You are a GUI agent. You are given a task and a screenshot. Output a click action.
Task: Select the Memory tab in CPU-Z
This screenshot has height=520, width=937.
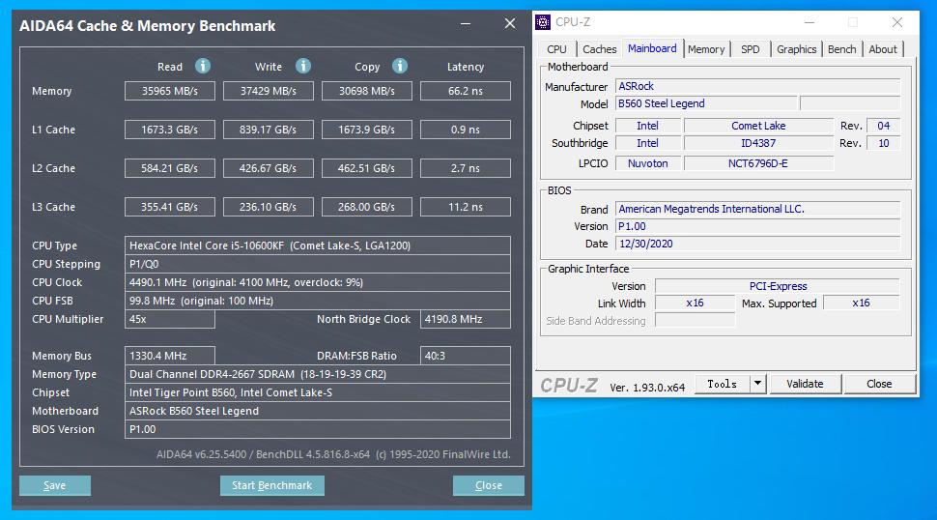pyautogui.click(x=706, y=49)
